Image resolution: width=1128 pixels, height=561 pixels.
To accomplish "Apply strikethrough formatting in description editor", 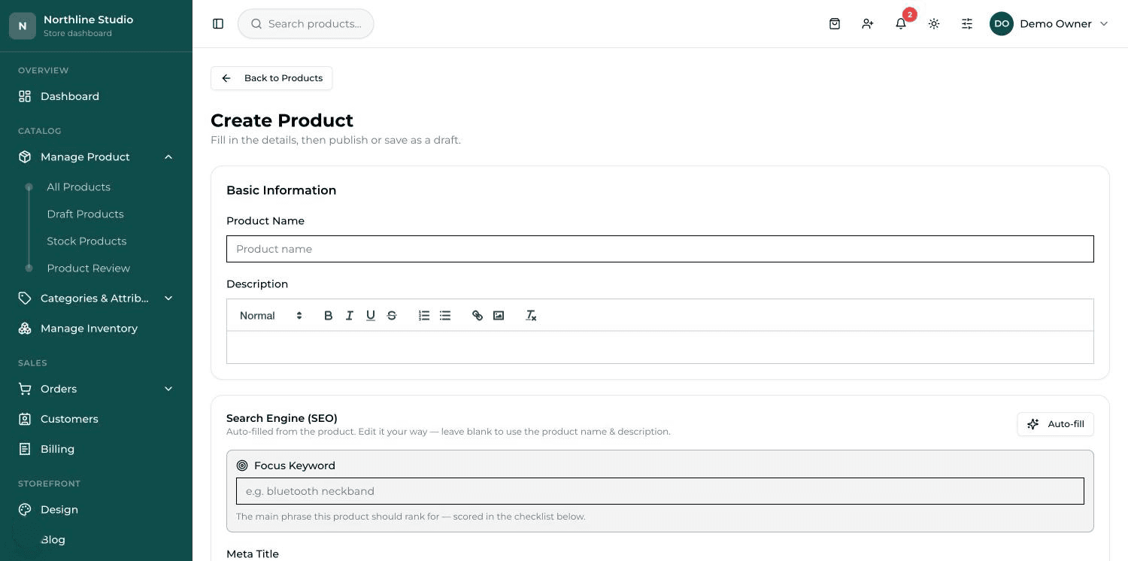I will point(391,316).
